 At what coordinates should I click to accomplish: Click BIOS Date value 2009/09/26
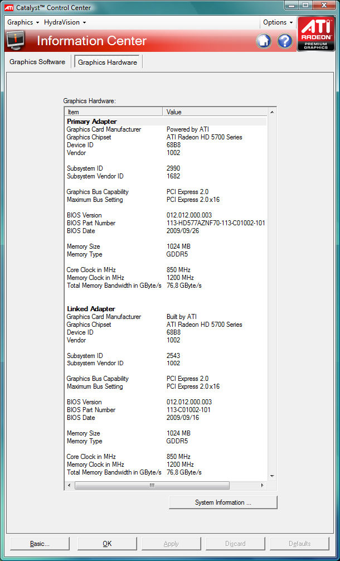click(x=183, y=231)
